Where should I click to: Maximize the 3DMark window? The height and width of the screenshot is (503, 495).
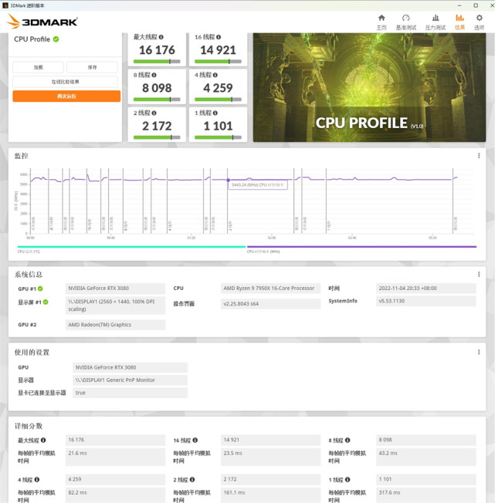(x=476, y=5)
